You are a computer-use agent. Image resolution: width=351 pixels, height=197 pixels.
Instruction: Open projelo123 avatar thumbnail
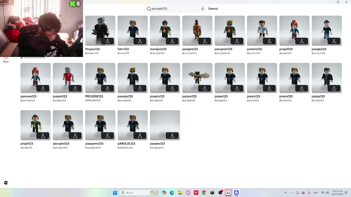(x=68, y=78)
